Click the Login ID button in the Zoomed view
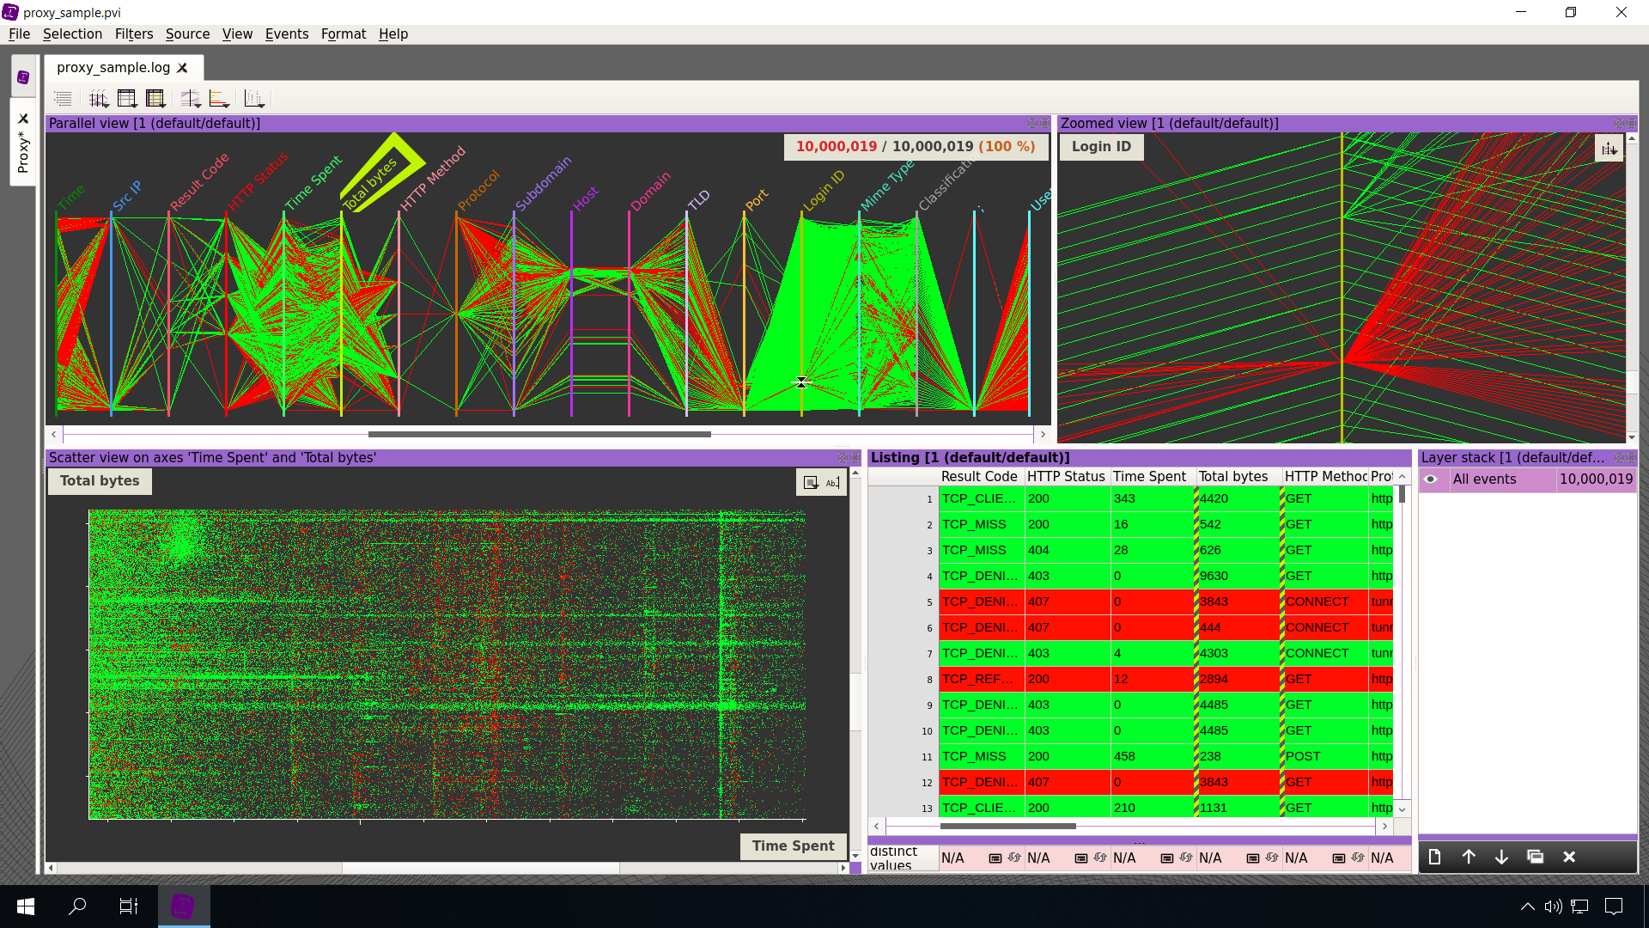This screenshot has height=928, width=1649. click(x=1101, y=146)
